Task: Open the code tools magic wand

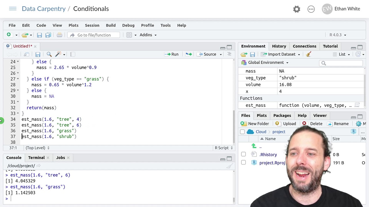Action: [58, 54]
